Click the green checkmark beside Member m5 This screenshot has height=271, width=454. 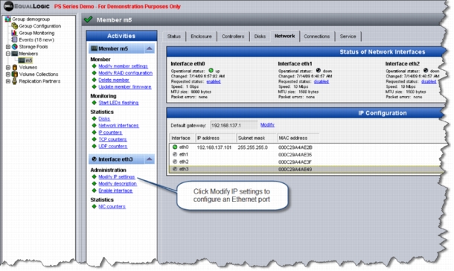coord(88,19)
